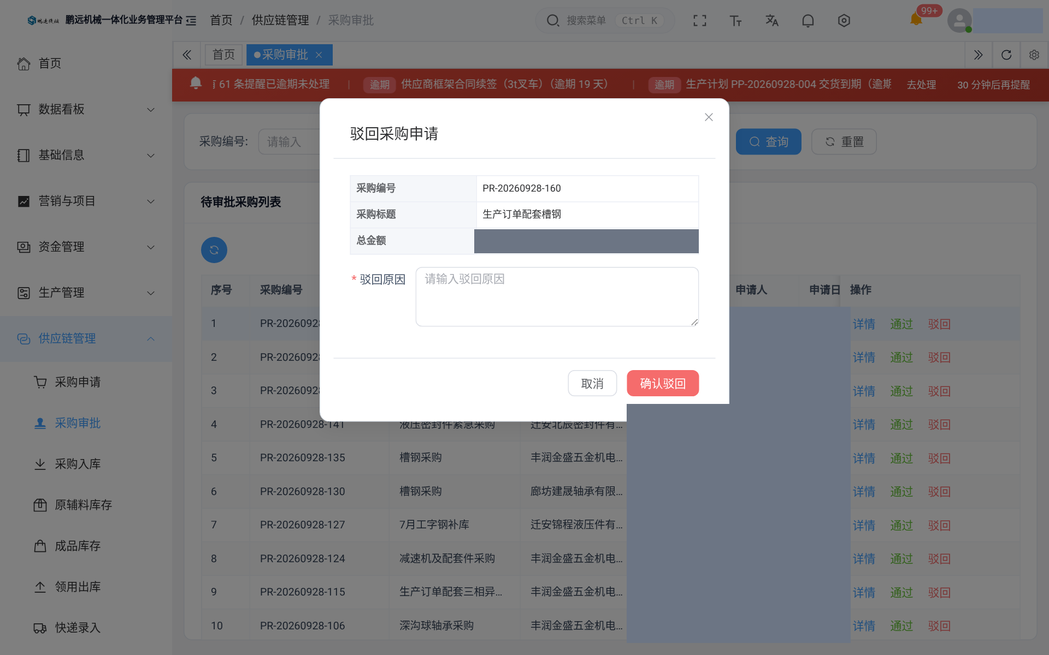1049x655 pixels.
Task: Click the 搜索菜单 search box
Action: pyautogui.click(x=605, y=21)
